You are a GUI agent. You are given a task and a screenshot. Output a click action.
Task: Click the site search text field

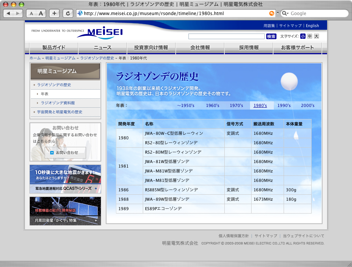226,36
